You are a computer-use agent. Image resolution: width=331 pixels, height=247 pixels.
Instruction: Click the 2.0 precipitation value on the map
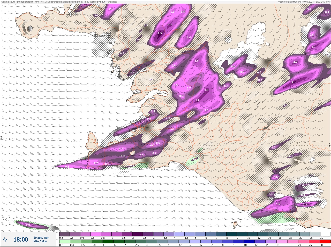[295, 62]
